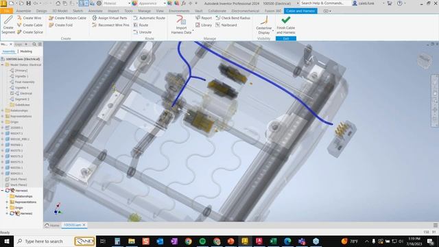Select the Assembly browser tab
Screen dimensions: 439x247
point(9,51)
